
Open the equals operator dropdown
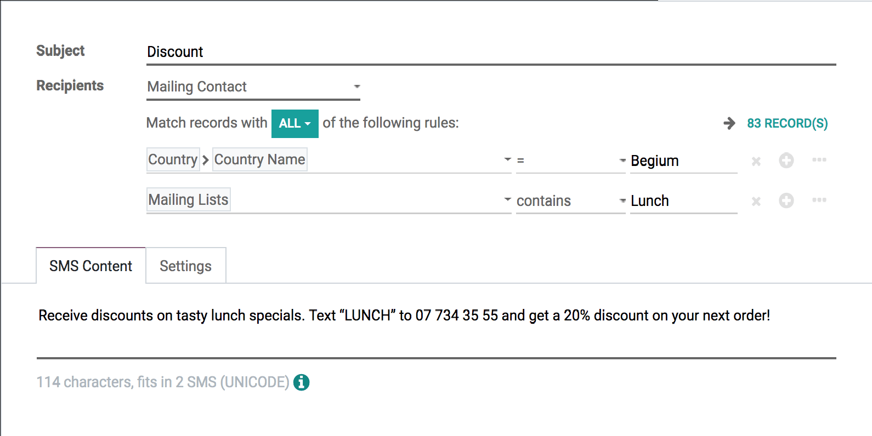tap(570, 160)
